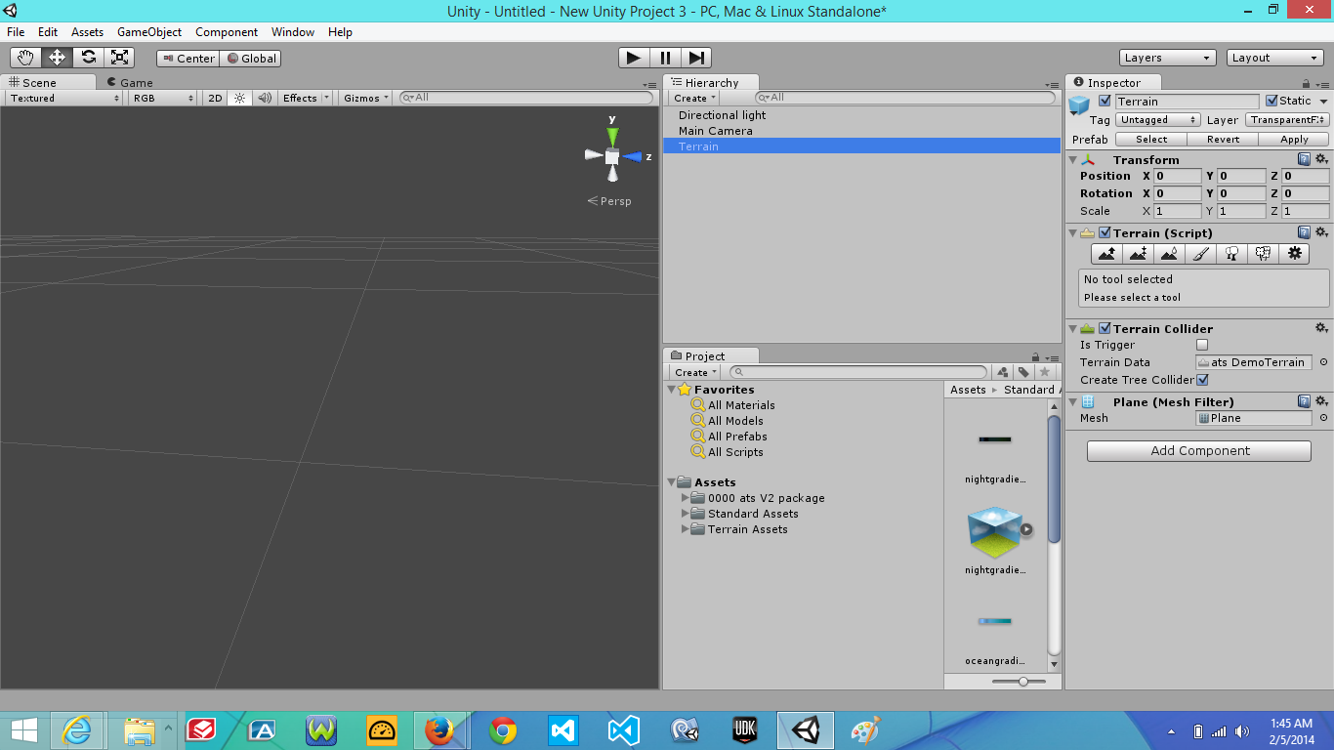This screenshot has width=1334, height=750.
Task: Click the Play button
Action: tap(634, 58)
